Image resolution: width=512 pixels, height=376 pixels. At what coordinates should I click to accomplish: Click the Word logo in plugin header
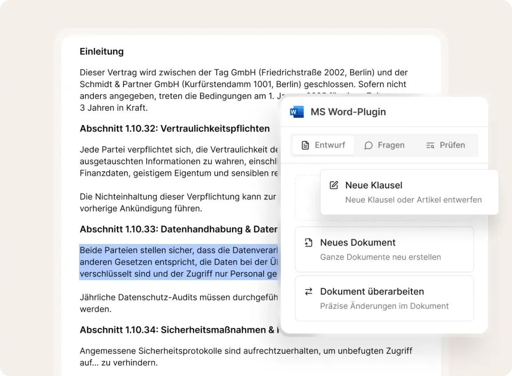click(297, 112)
